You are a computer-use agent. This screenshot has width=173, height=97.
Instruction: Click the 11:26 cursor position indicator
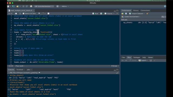point(11,66)
